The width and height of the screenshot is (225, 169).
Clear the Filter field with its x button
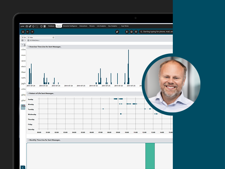click(53, 37)
